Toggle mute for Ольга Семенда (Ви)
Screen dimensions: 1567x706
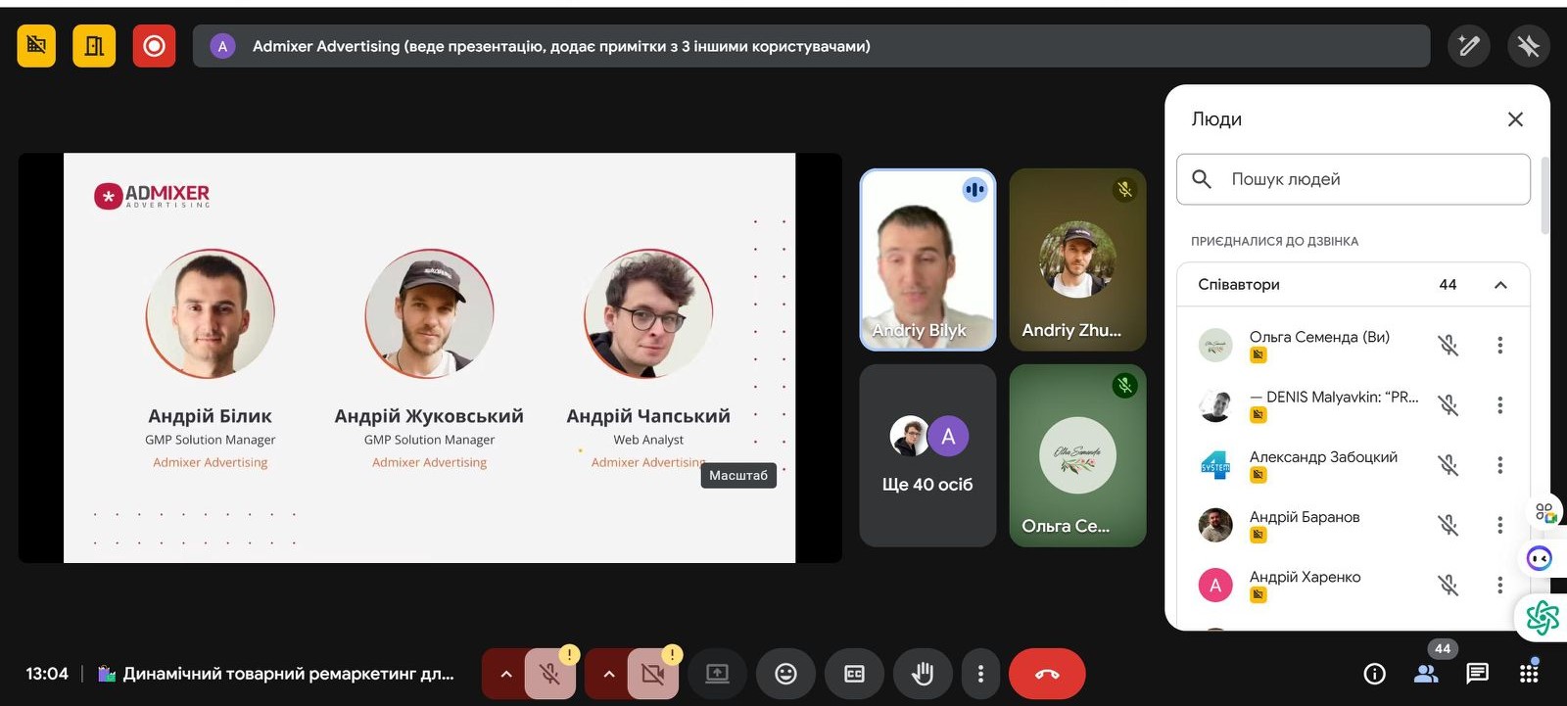[1448, 345]
